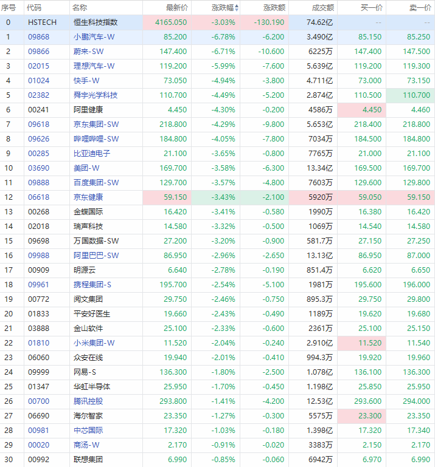
Task: Select the HSTECH index code
Action: 43,22
